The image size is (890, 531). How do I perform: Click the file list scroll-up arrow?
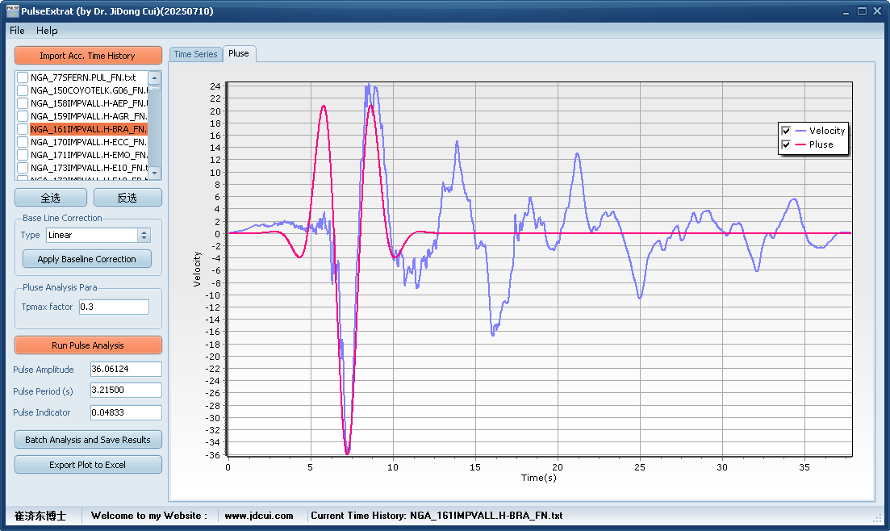[155, 77]
